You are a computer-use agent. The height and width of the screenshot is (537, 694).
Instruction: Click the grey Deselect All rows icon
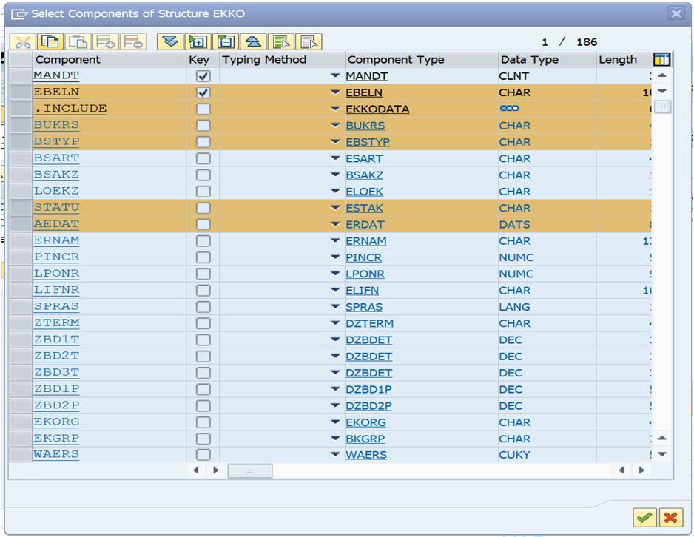309,42
